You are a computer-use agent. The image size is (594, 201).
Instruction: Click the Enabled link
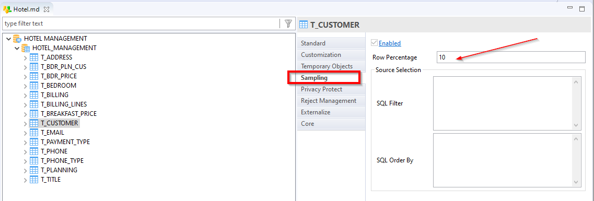(390, 43)
